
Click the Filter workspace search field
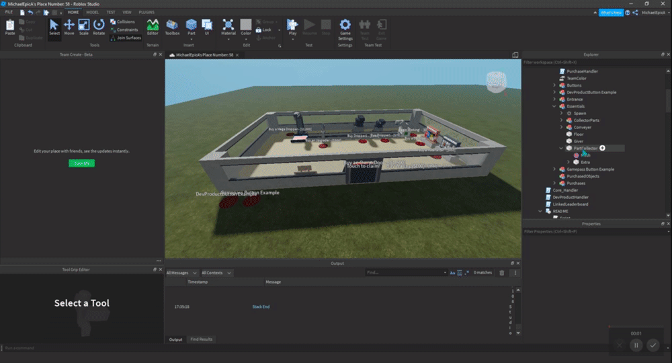(x=591, y=62)
